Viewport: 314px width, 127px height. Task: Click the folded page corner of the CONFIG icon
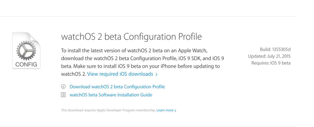[36, 37]
